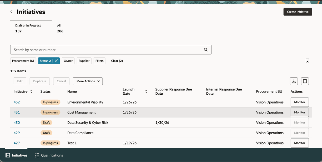
Task: Toggle sorting on the Initiative column
Action: point(31,91)
